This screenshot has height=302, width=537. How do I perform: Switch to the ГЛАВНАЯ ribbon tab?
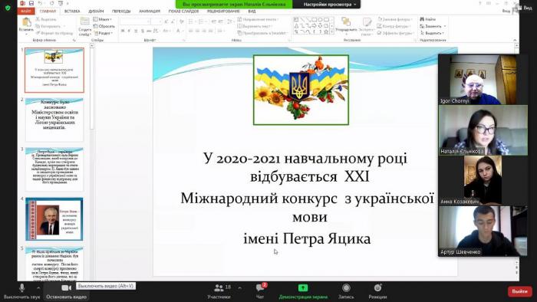coord(48,11)
